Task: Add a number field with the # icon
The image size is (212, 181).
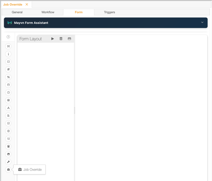Action: (x=8, y=69)
